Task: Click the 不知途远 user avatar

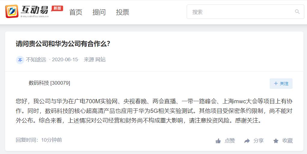Action: click(20, 60)
